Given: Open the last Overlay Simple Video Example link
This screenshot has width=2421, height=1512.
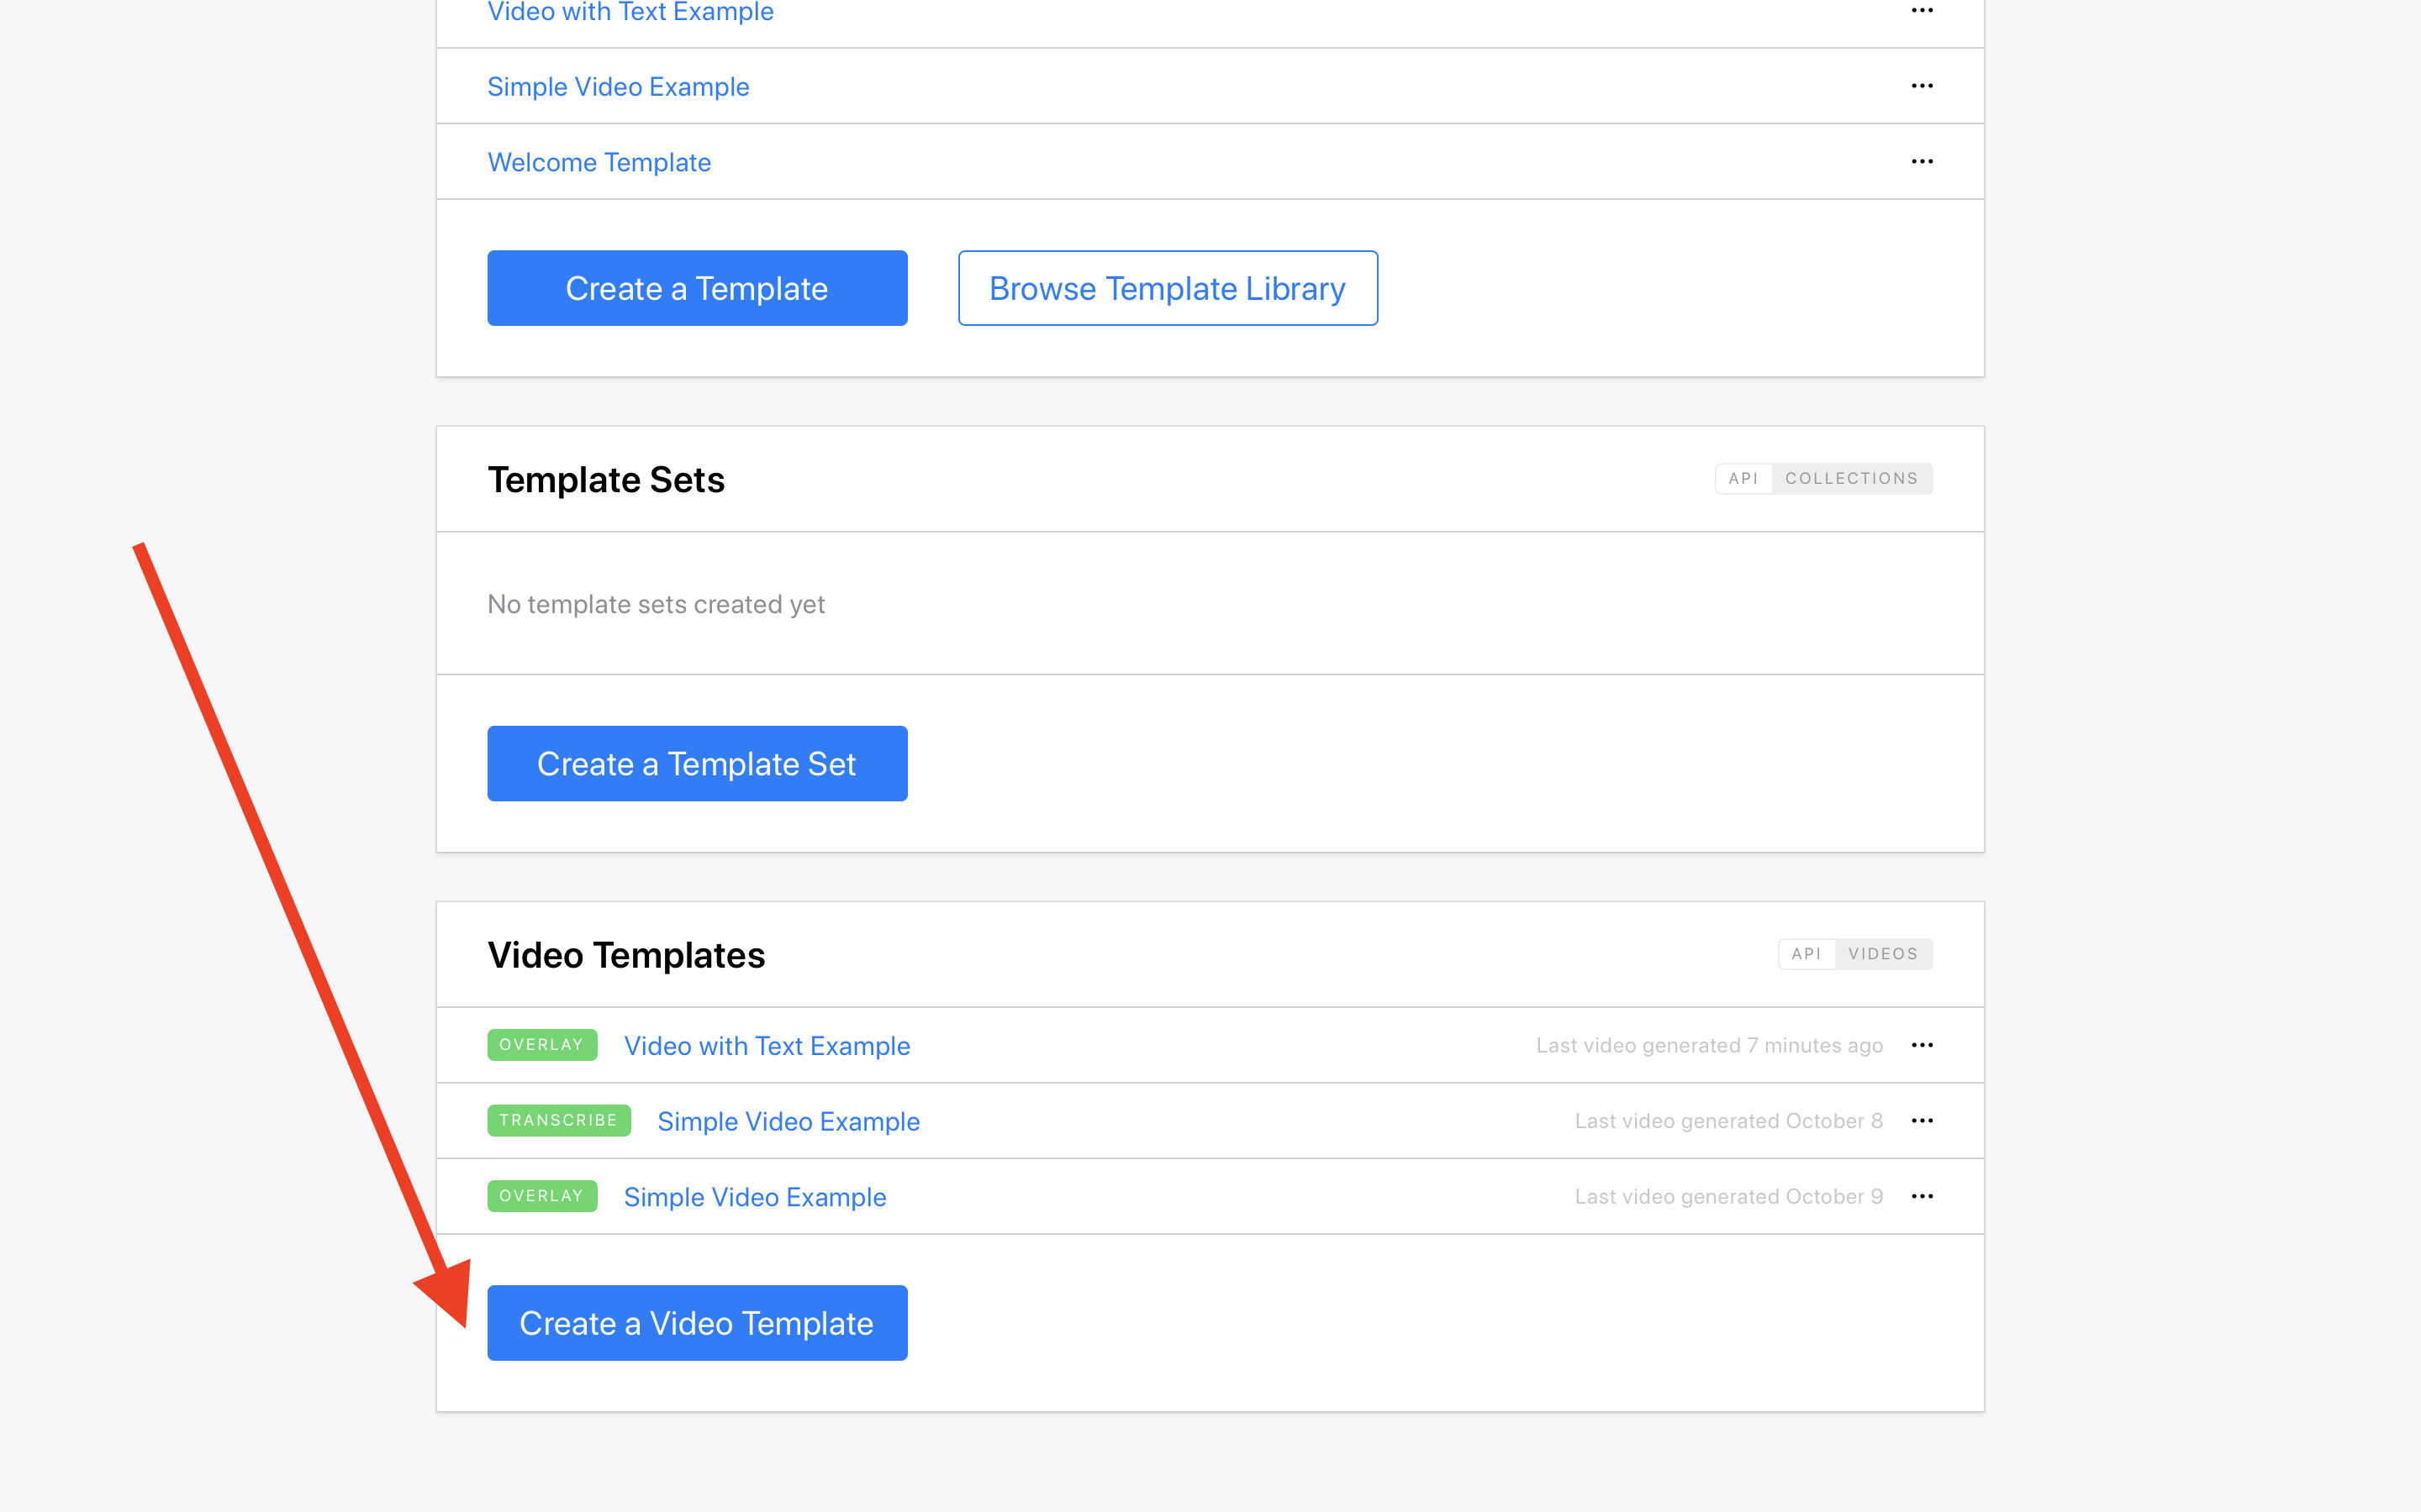Looking at the screenshot, I should point(754,1197).
